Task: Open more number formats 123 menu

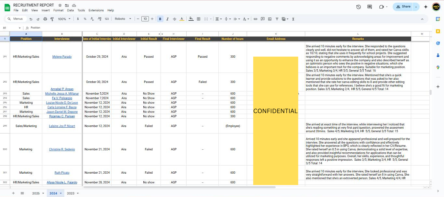Action: pos(107,19)
